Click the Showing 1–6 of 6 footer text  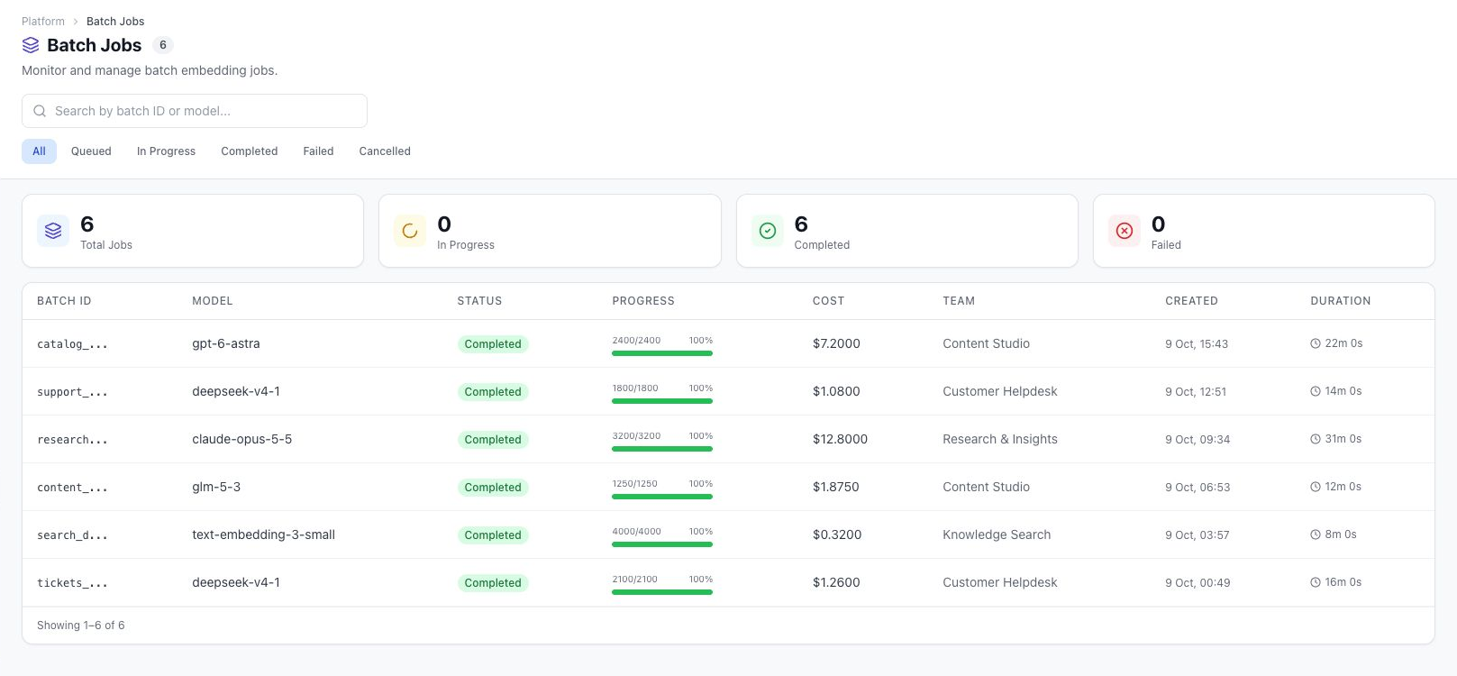click(x=81, y=626)
